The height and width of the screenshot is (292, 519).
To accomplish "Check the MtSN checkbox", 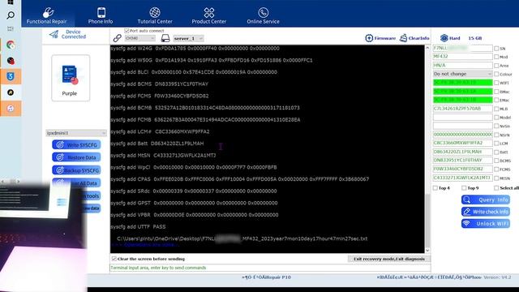I will tap(496, 178).
